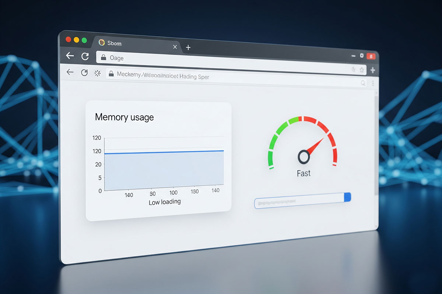Switch to the Sbom tab

136,44
